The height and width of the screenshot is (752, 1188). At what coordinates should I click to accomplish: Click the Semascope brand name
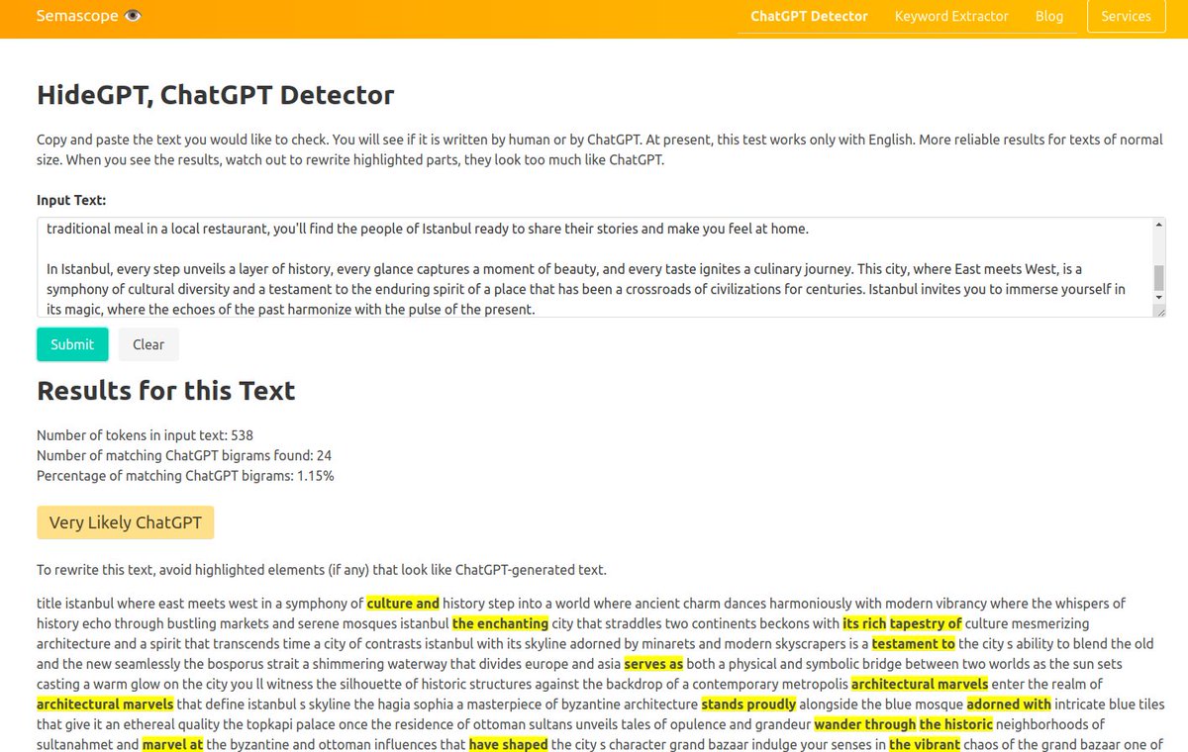pos(77,16)
